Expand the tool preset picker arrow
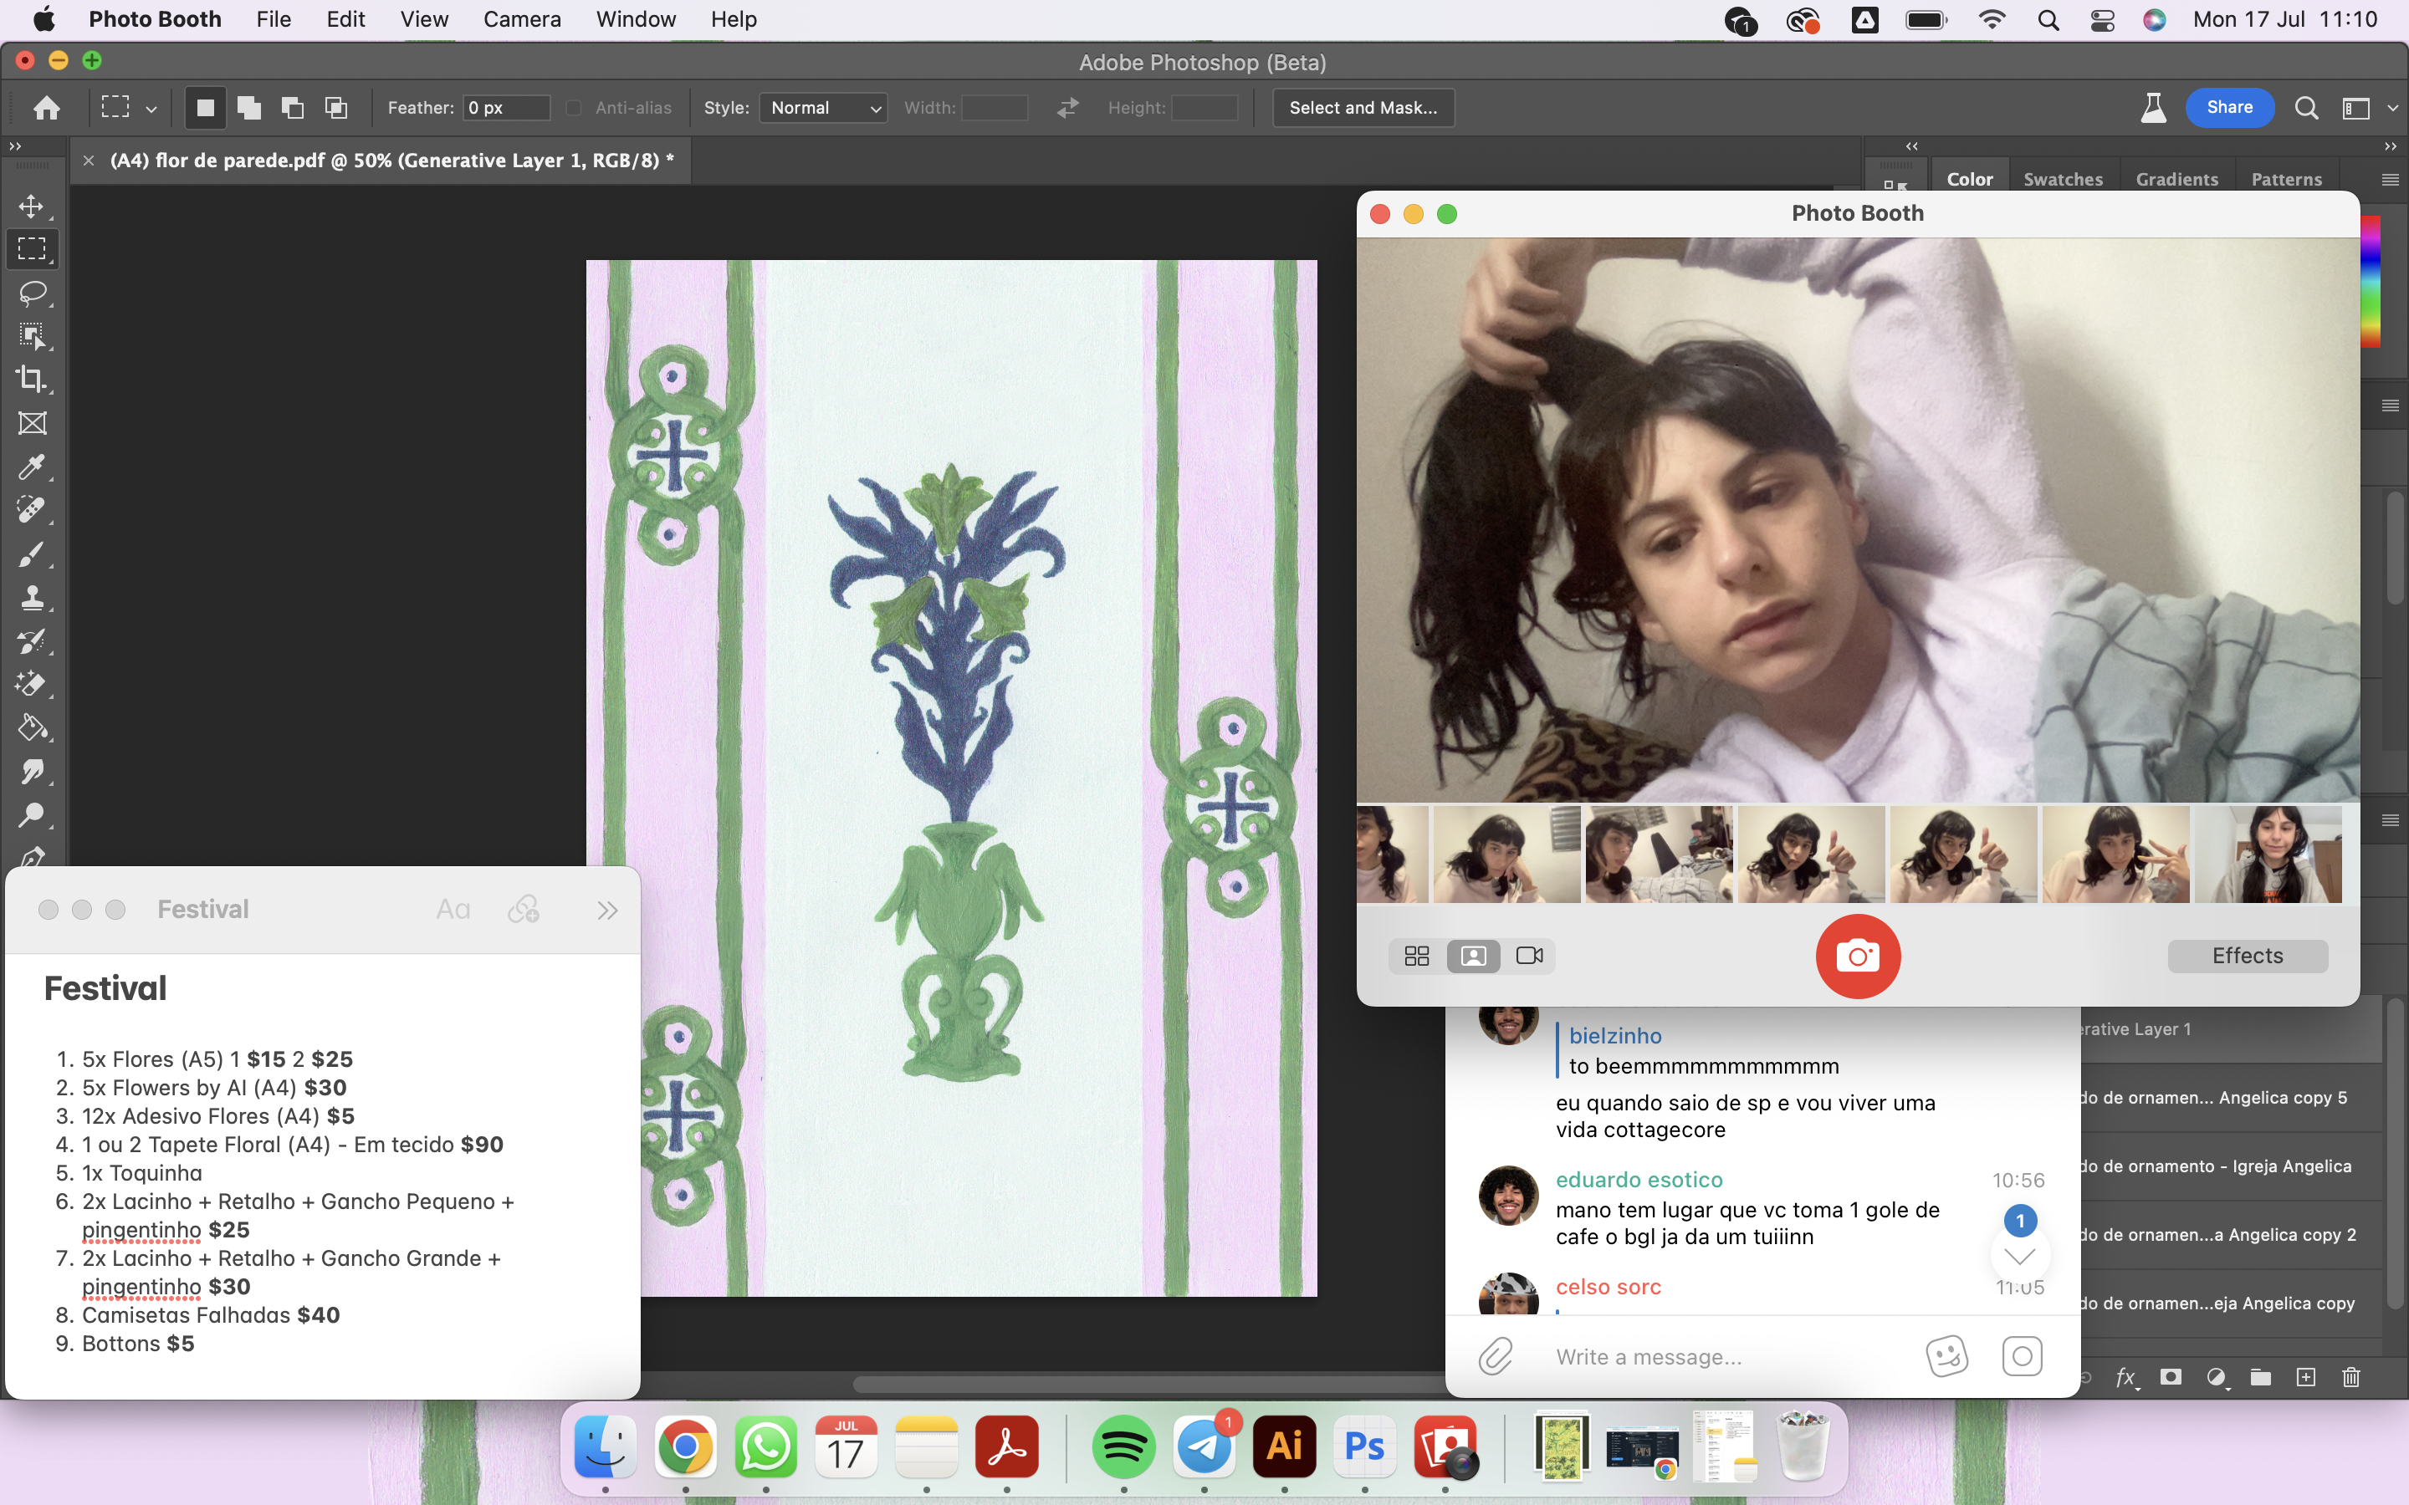The width and height of the screenshot is (2409, 1505). tap(151, 109)
